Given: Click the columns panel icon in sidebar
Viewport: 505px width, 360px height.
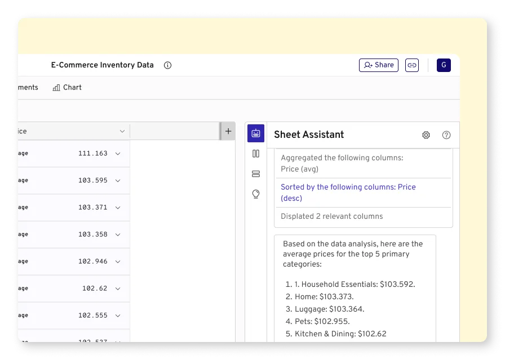Looking at the screenshot, I should tap(256, 154).
